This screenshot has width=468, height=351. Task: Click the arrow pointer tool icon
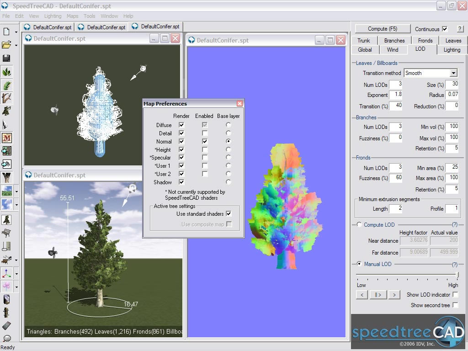tap(5, 124)
